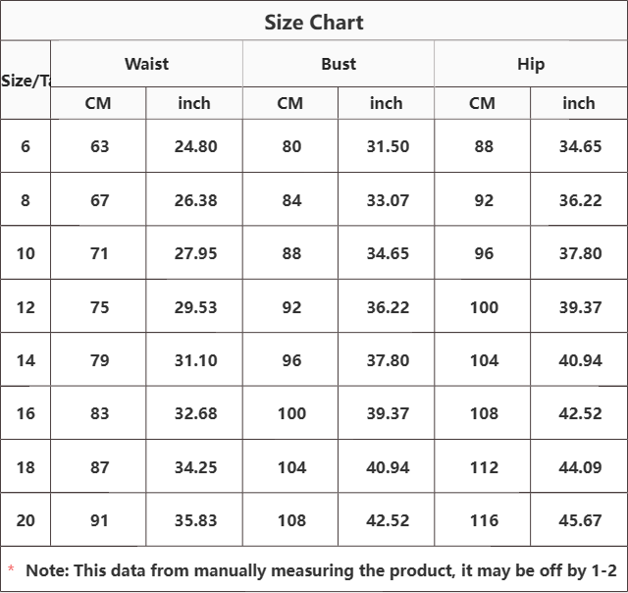The image size is (628, 593).
Task: Click the Size Chart title
Action: [314, 23]
